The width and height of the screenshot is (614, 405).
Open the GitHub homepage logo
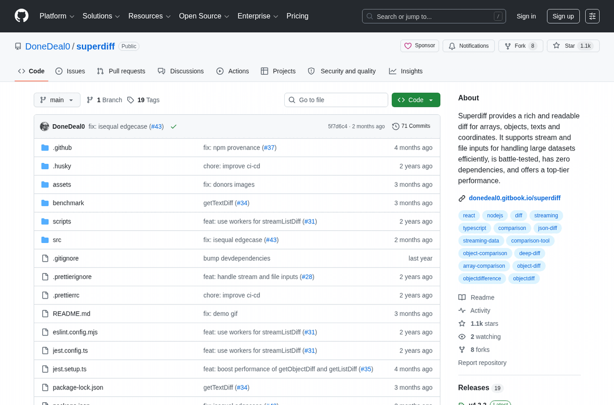(x=21, y=16)
